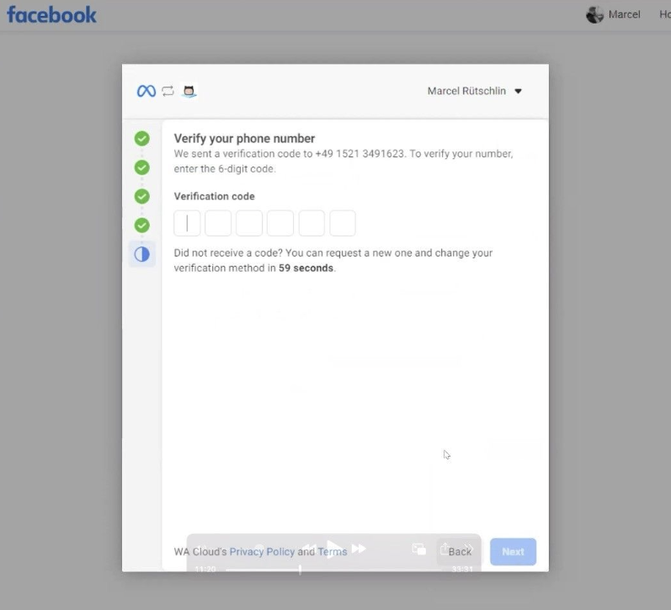Open the Privacy Policy link
This screenshot has width=671, height=610.
(262, 552)
